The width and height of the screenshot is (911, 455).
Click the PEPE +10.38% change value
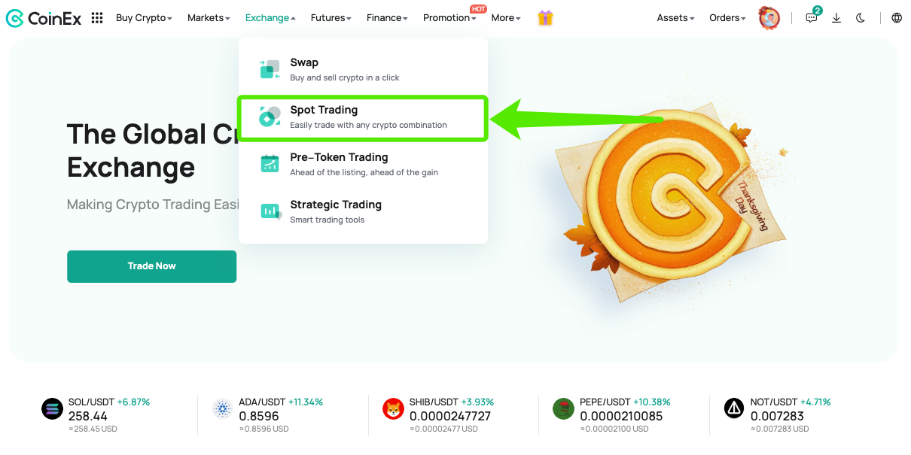point(652,402)
